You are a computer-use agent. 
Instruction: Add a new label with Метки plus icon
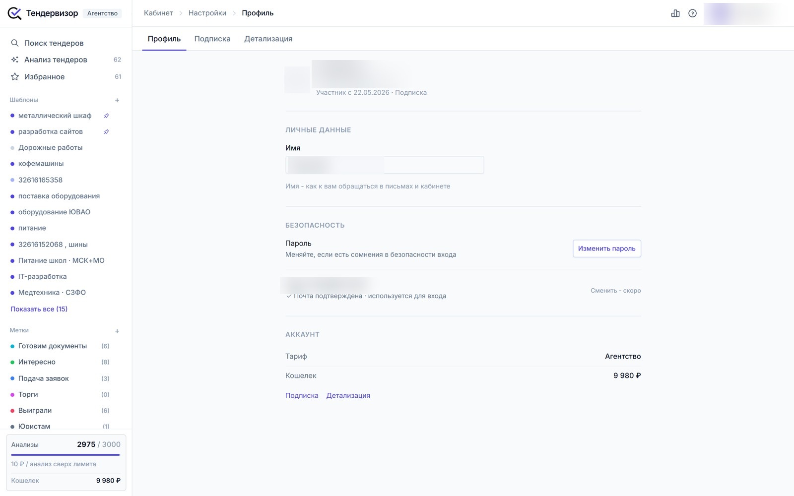pyautogui.click(x=117, y=331)
